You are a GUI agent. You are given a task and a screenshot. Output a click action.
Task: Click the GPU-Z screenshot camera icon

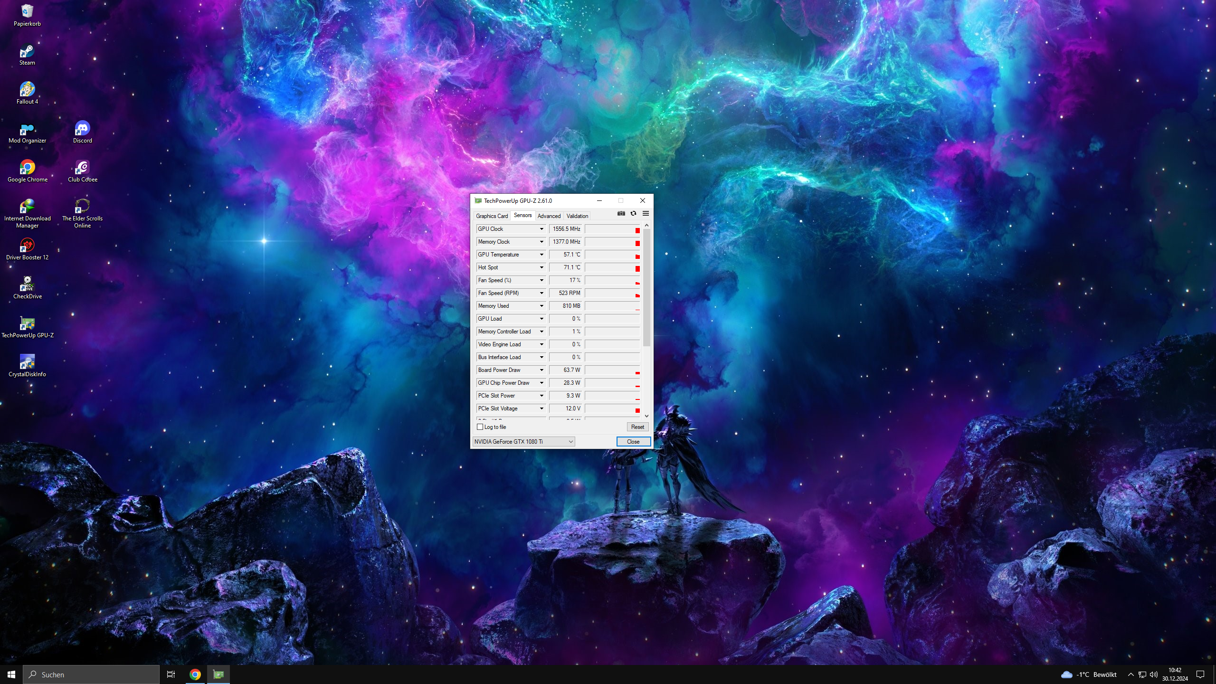621,213
